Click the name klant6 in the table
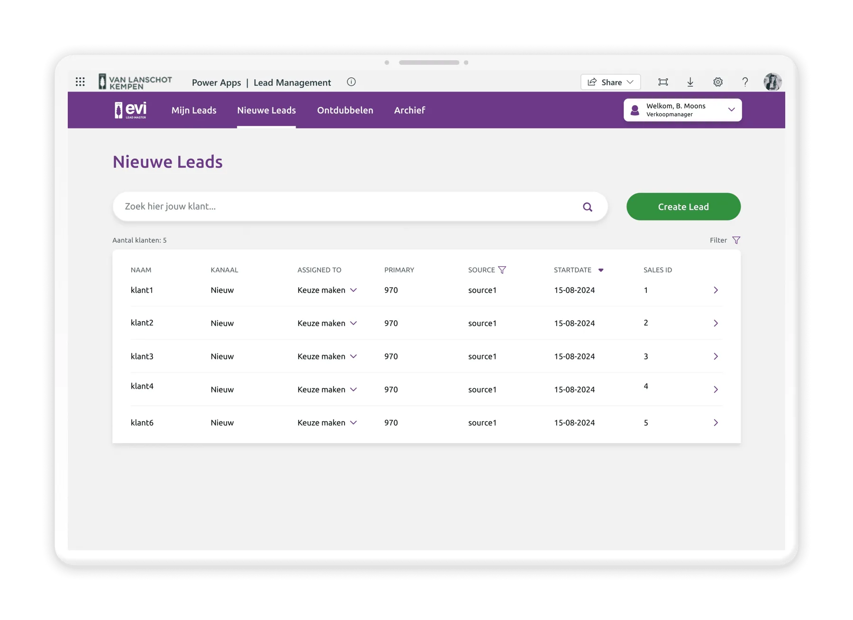 [142, 423]
